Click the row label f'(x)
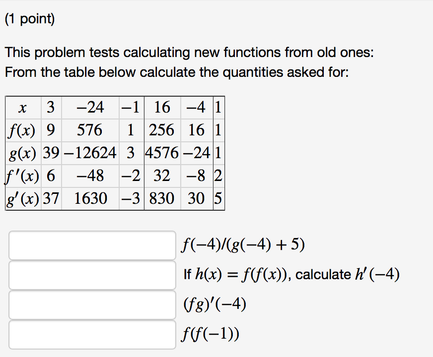 tap(22, 176)
